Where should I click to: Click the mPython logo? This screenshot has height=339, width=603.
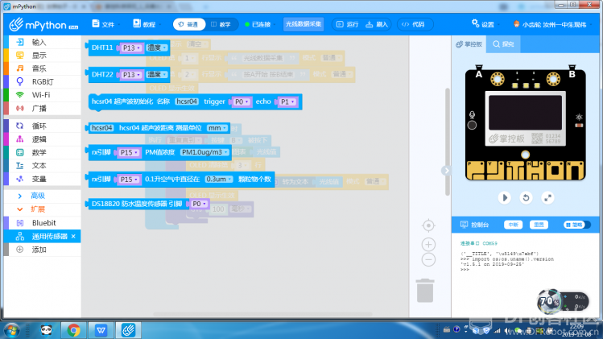43,25
